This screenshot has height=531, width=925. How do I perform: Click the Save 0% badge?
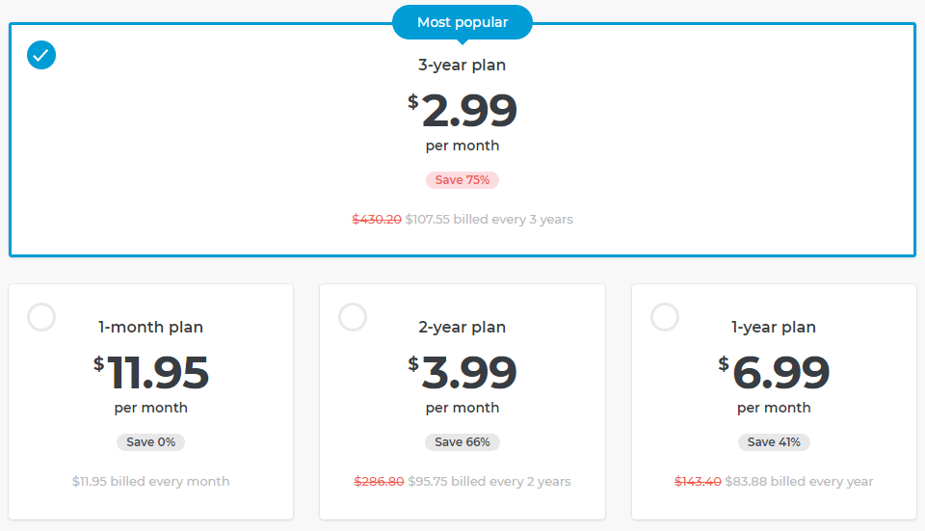coord(151,442)
